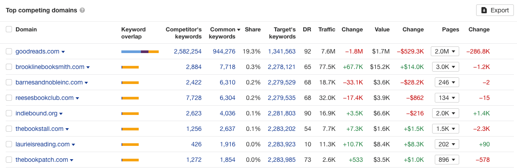Open common keywords count 1,916
Image resolution: width=517 pixels, height=168 pixels.
pos(228,145)
